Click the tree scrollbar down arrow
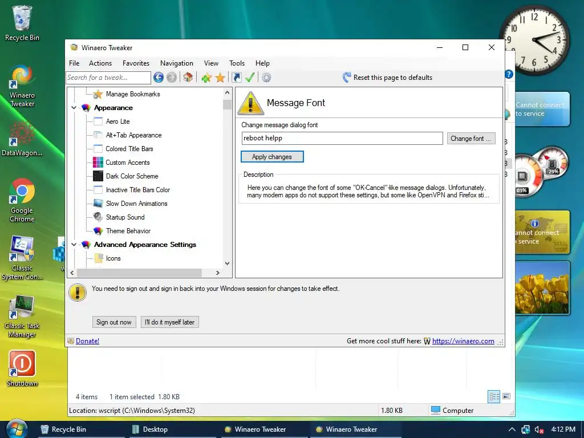Viewport: 584px width, 438px height. (x=227, y=263)
